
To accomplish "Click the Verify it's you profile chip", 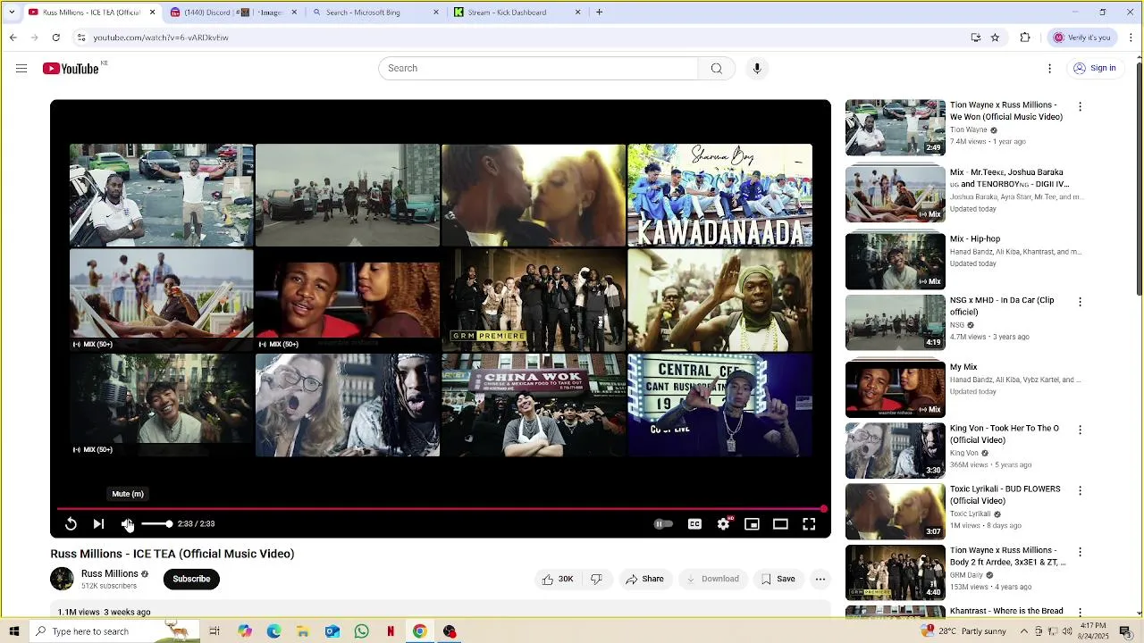I will coord(1081,38).
